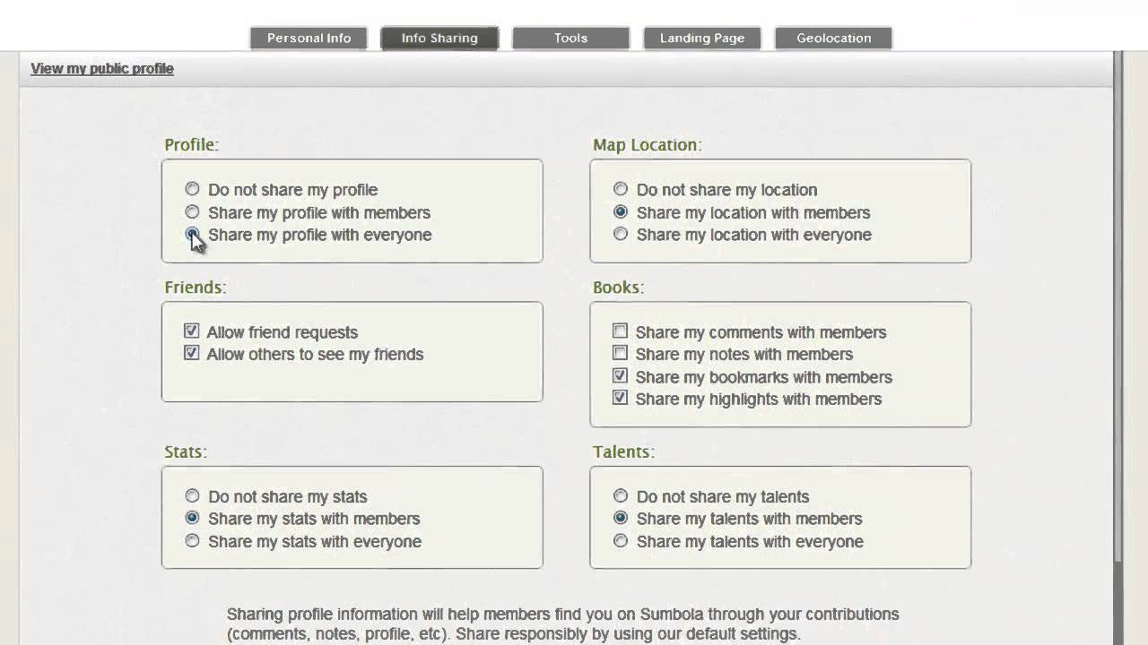Screen dimensions: 1148x645
Task: Select Share my location with everyone
Action: (x=621, y=234)
